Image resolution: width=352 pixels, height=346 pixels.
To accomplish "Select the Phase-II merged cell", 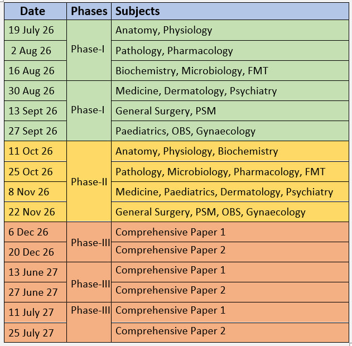I will point(89,181).
